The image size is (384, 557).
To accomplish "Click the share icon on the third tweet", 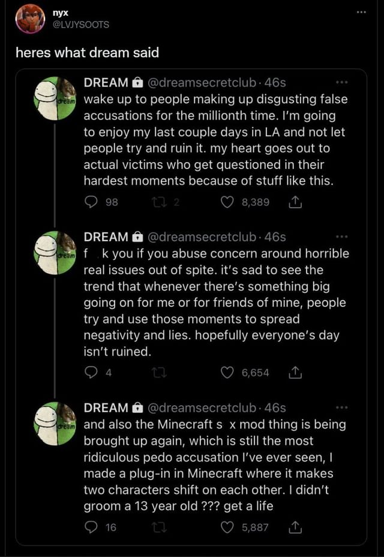I will point(294,528).
